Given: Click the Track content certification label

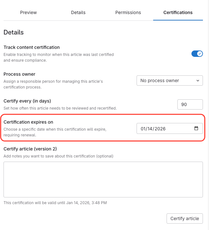Looking at the screenshot, I should [32, 48].
